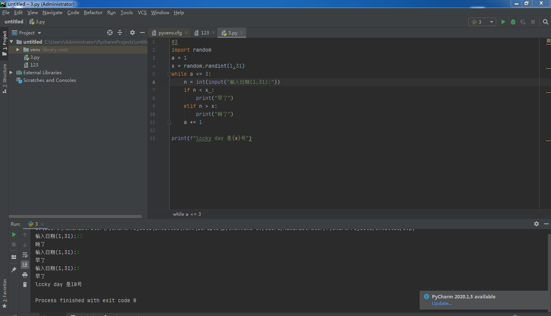This screenshot has height=316, width=551.
Task: Open the File menu
Action: [6, 13]
